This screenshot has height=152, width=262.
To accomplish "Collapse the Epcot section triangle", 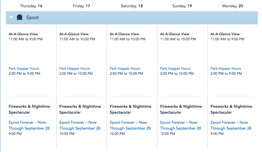I will (11, 17).
